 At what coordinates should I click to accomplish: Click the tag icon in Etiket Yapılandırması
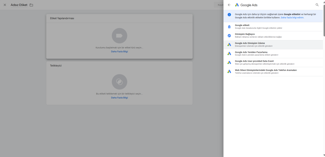pos(119,36)
